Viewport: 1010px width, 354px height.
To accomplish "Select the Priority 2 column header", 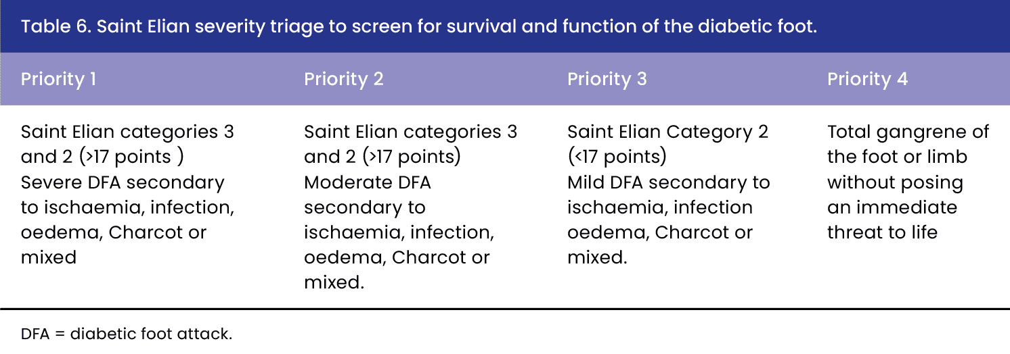I will [x=344, y=79].
